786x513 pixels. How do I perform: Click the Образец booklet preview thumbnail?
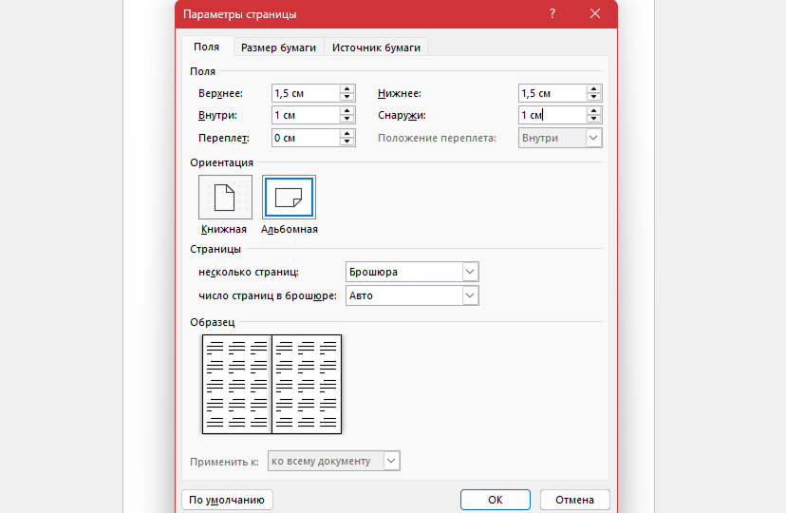pyautogui.click(x=271, y=384)
